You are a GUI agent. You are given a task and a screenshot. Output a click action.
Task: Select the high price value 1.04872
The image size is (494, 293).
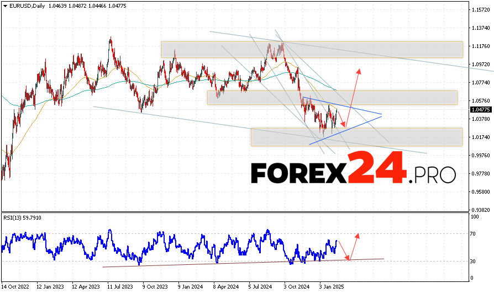pyautogui.click(x=77, y=6)
